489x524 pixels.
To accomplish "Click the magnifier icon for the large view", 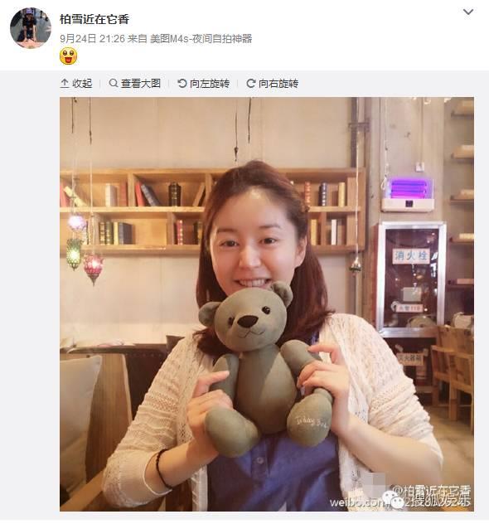I will 114,83.
